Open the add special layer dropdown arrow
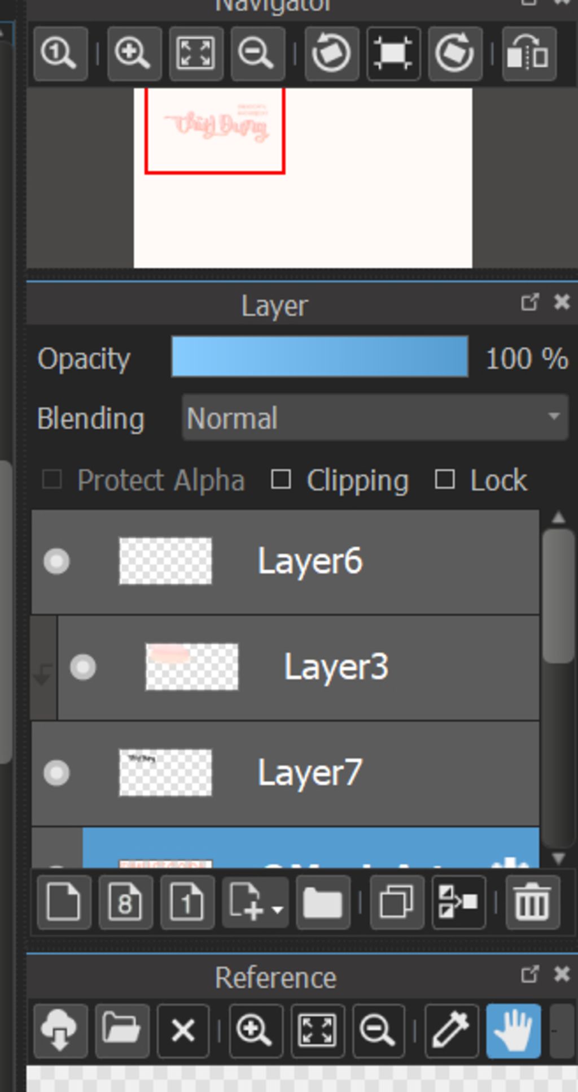 (277, 910)
